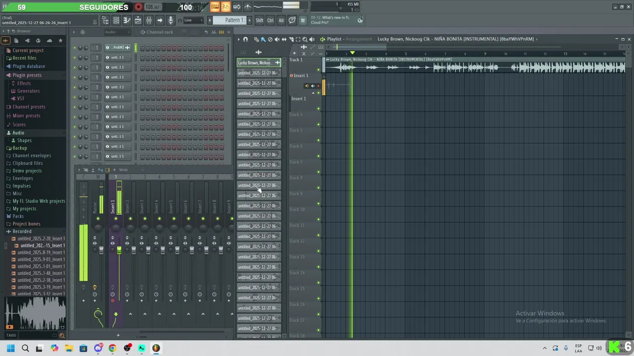Open Playlist options menu arrow

(x=238, y=39)
